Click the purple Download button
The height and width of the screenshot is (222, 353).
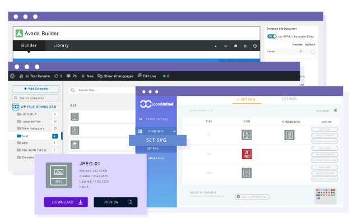(66, 202)
